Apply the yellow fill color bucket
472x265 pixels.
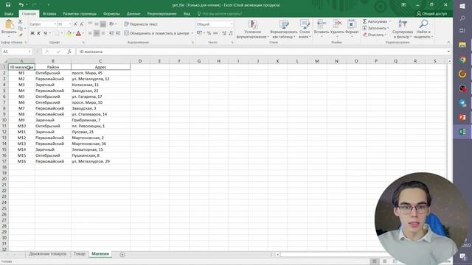pos(69,33)
